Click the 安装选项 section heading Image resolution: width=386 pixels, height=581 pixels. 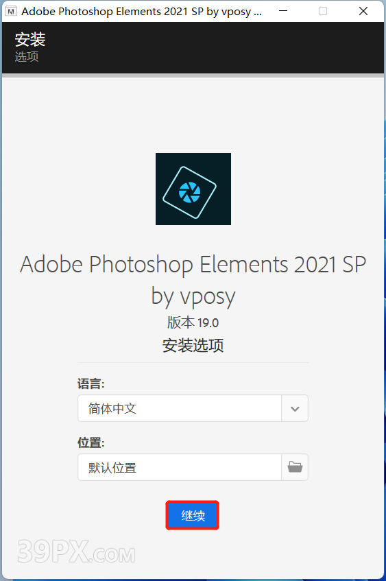point(193,345)
